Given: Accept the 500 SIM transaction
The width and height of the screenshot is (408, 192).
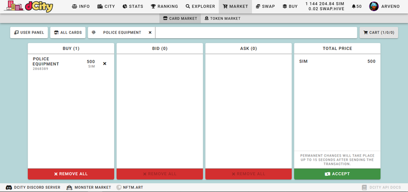Looking at the screenshot, I should point(337,174).
